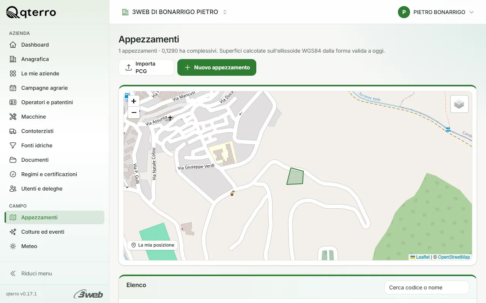Open Colture ed eventi page
Screen dimensions: 486x303
click(55, 232)
